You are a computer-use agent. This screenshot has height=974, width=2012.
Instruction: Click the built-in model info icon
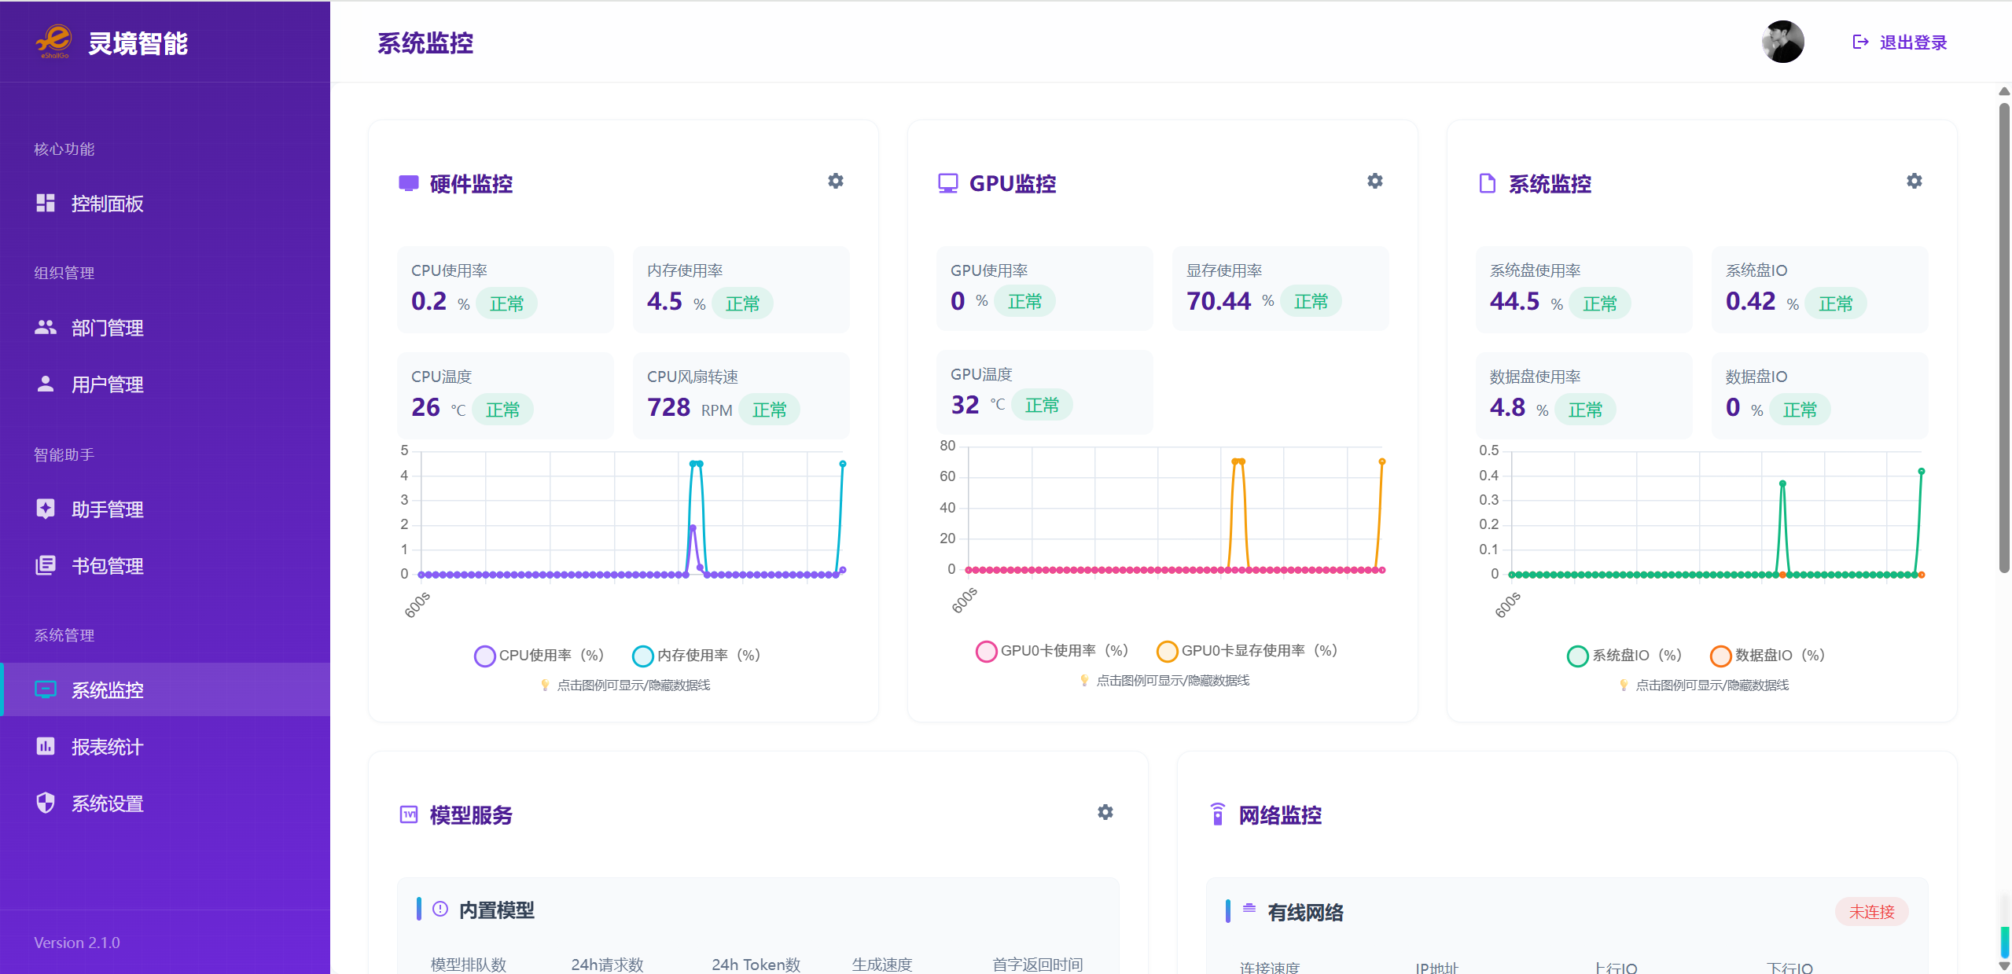pos(440,910)
